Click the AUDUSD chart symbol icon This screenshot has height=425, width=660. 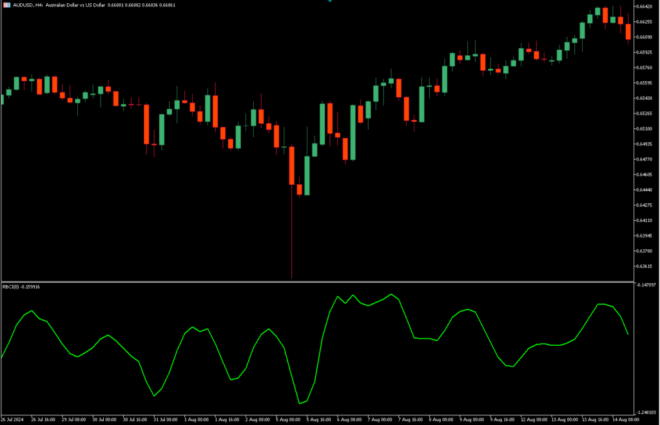6,5
